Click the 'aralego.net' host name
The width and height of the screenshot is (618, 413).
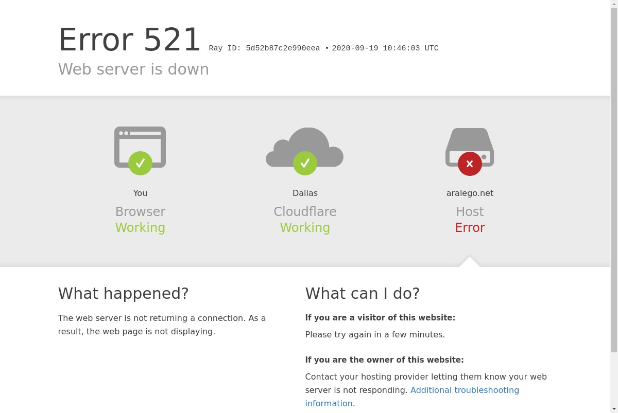[470, 193]
